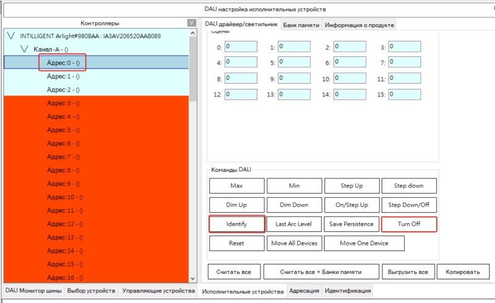The height and width of the screenshot is (303, 495).
Task: Click the Dim Down button
Action: [295, 205]
